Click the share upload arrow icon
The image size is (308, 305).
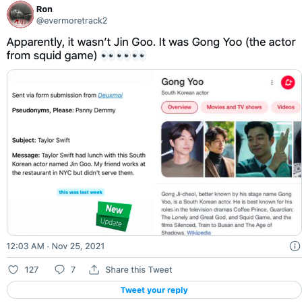pyautogui.click(x=94, y=269)
